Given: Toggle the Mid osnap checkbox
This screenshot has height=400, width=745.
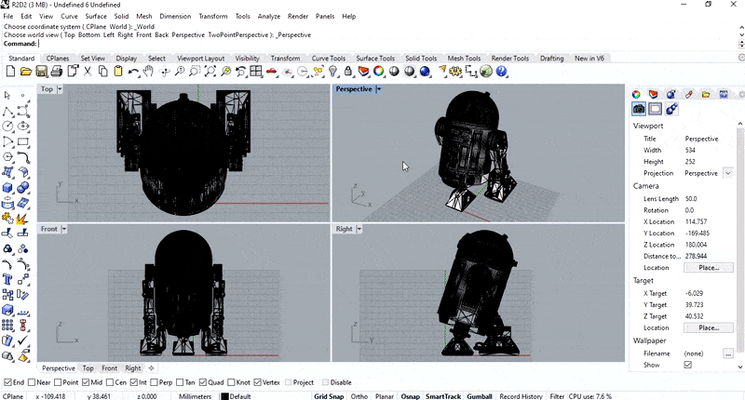Looking at the screenshot, I should tap(86, 382).
